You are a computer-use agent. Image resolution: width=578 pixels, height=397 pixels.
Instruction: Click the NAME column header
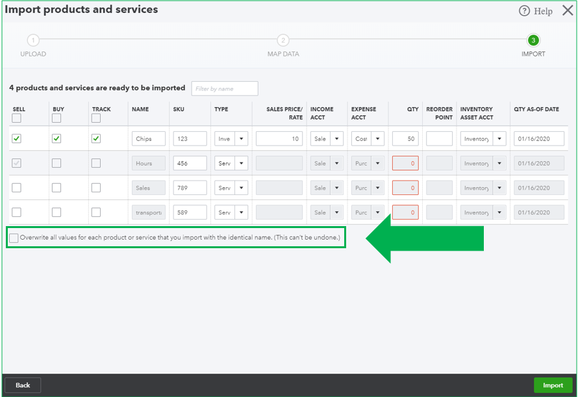tap(140, 109)
